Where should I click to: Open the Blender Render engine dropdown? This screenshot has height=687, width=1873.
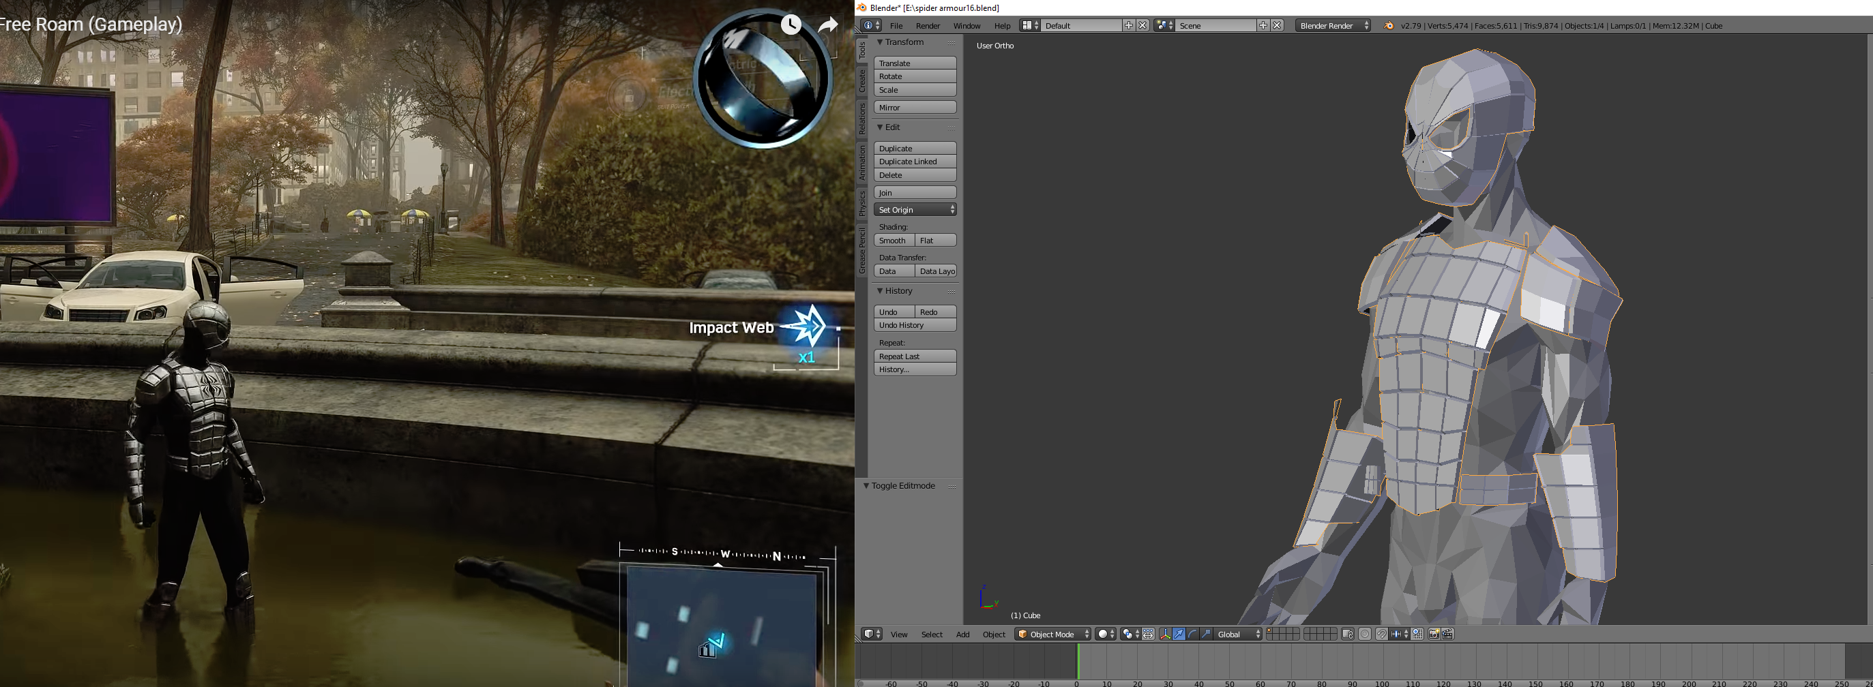pos(1333,25)
